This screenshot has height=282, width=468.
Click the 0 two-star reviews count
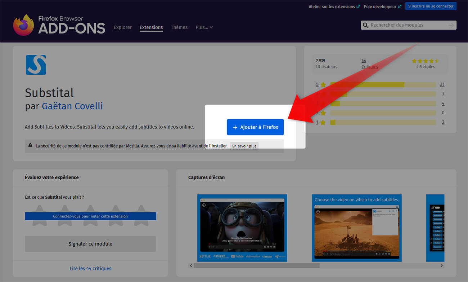point(443,113)
